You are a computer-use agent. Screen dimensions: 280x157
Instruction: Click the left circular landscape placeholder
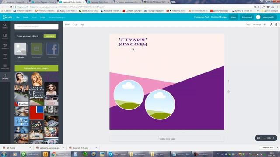click(129, 95)
